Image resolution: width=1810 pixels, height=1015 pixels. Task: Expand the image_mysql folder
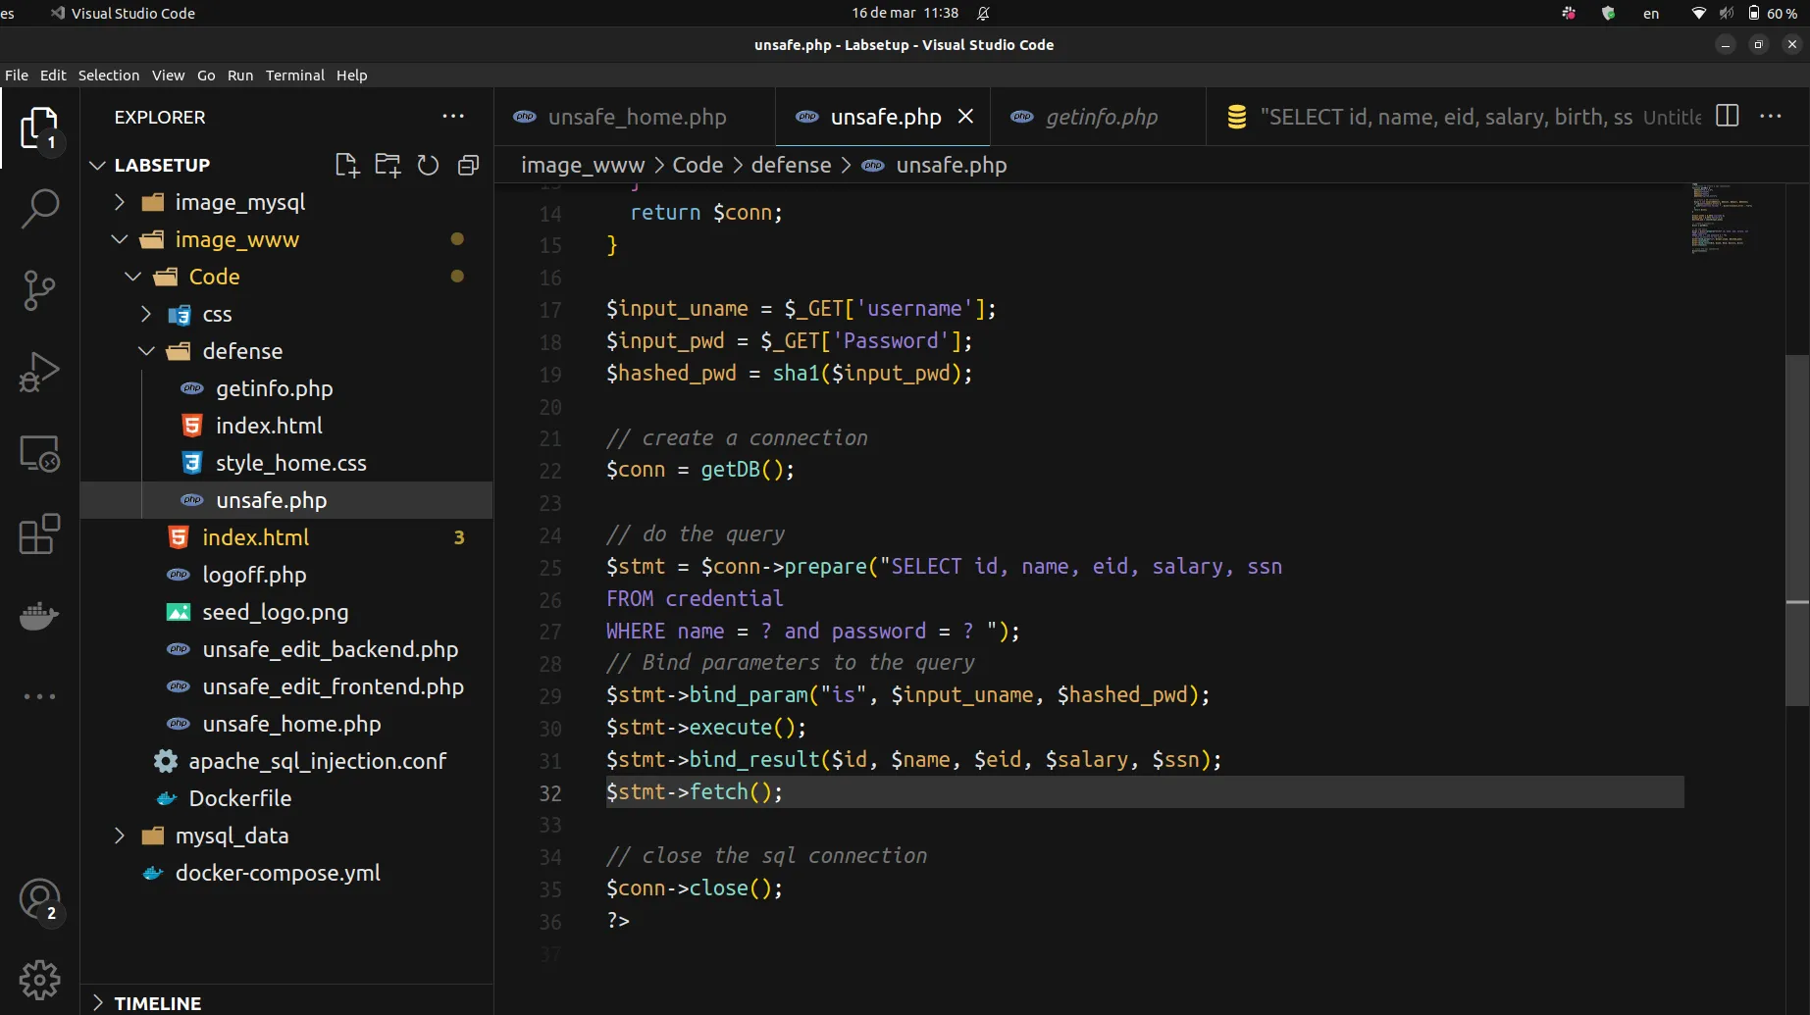(x=239, y=202)
